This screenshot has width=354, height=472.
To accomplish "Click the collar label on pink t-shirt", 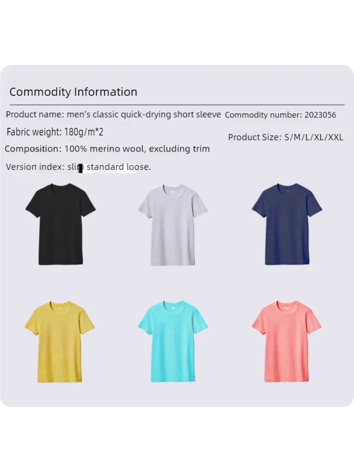I will pos(287,307).
